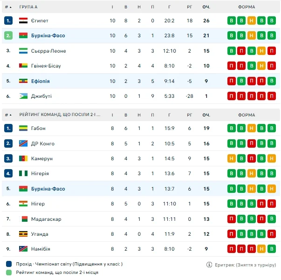Click the Nigeria flag icon
Screen dimensions: 281x280
coord(23,173)
